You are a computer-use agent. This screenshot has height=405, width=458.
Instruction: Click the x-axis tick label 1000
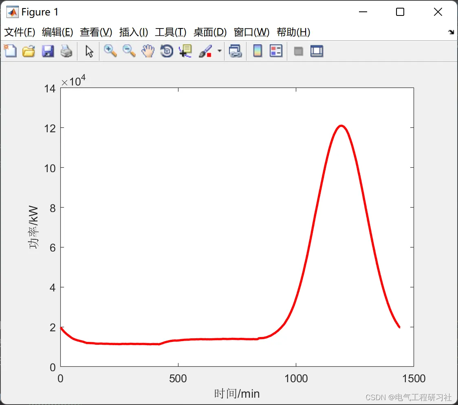[296, 379]
